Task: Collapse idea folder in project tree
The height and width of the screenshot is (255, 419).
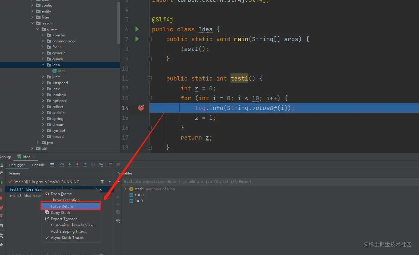Action: tap(43, 65)
